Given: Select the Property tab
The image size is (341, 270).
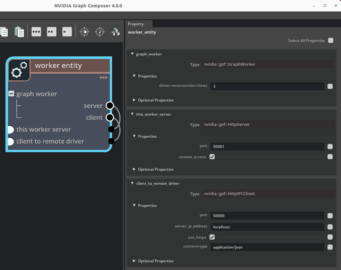Looking at the screenshot, I should 136,24.
